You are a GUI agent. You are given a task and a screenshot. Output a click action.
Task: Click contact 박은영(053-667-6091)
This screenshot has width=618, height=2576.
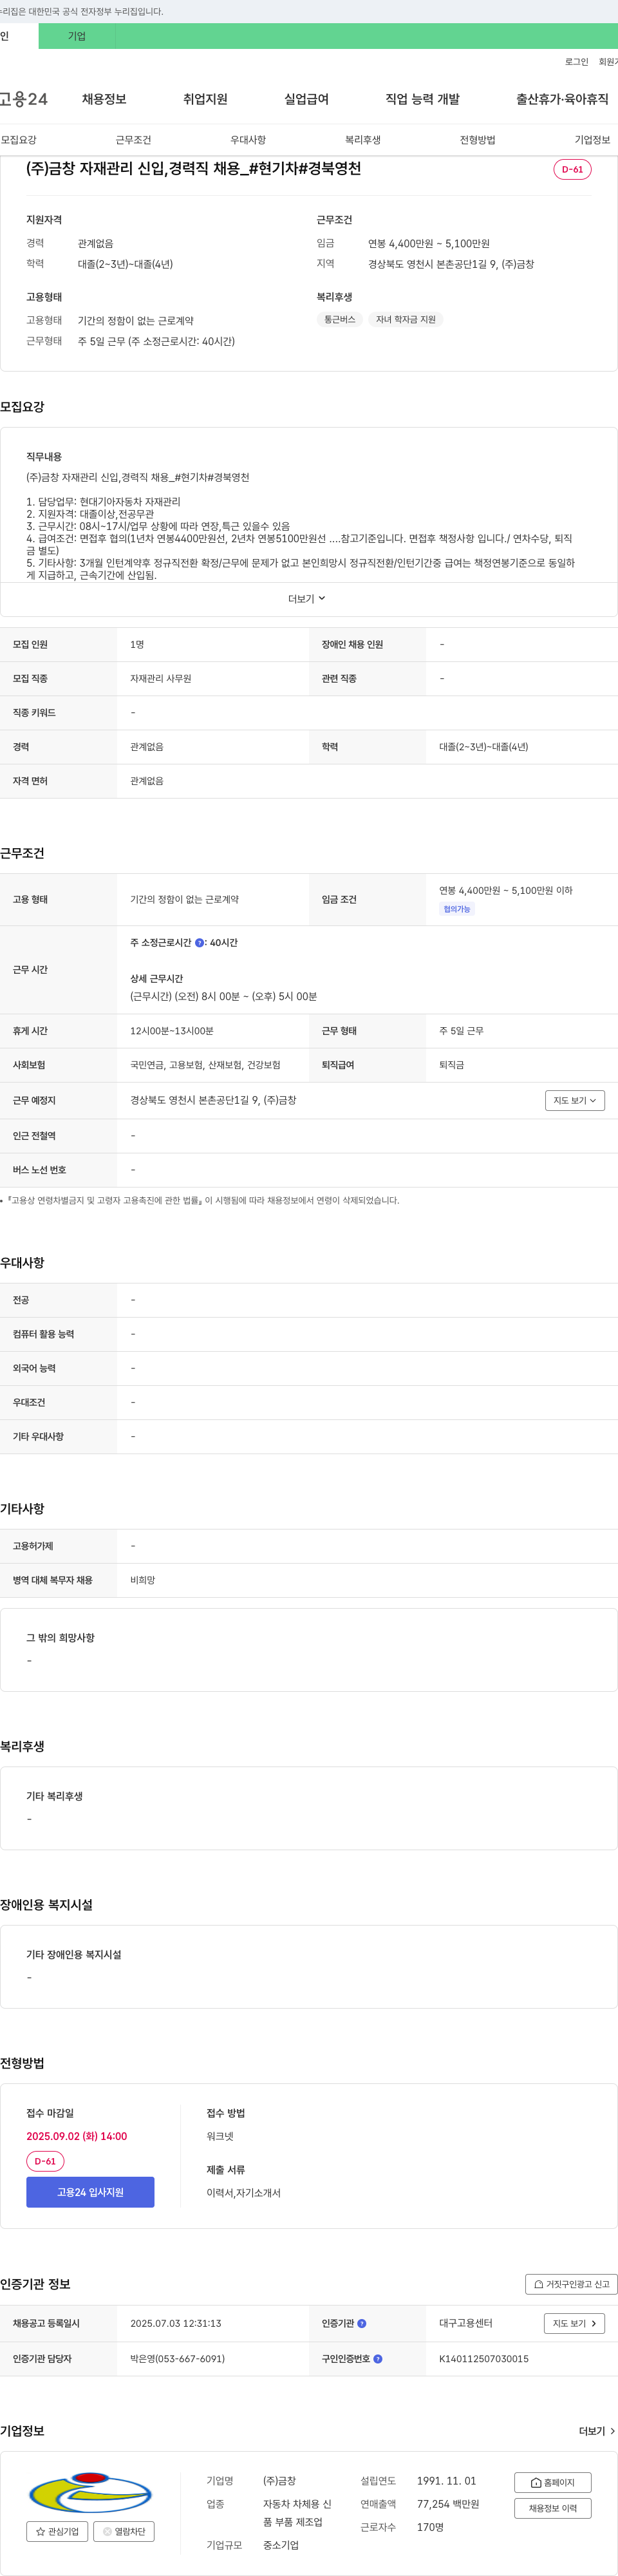[177, 2358]
